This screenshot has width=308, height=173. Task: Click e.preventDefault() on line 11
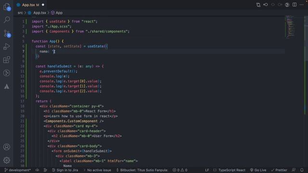[x=58, y=71]
